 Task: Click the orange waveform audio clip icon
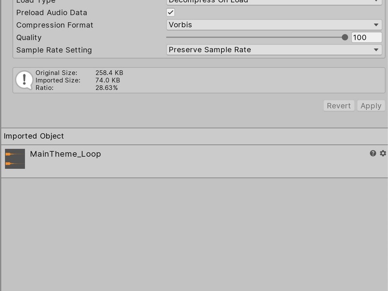coord(15,159)
